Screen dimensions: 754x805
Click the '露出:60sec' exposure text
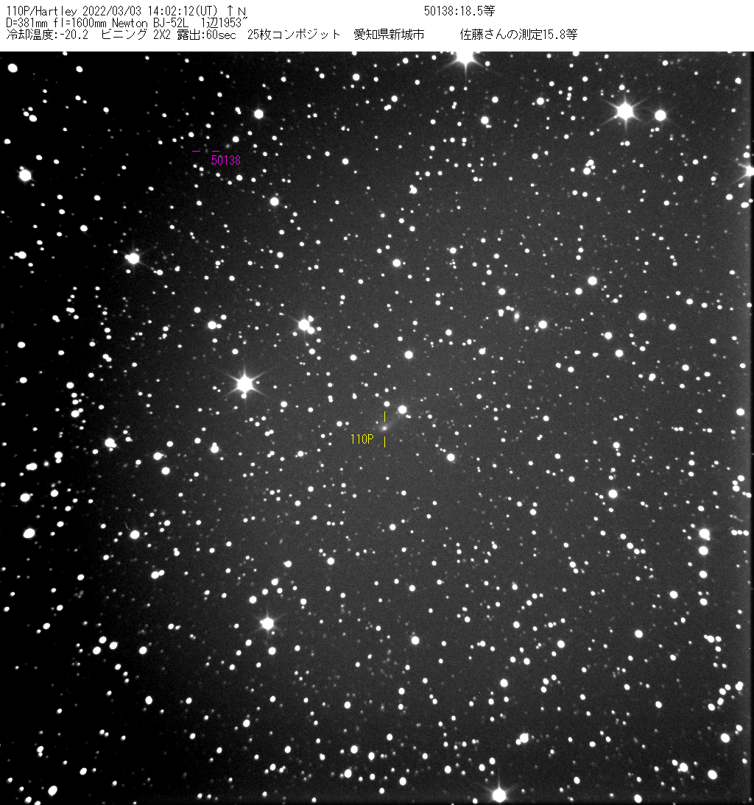(207, 35)
